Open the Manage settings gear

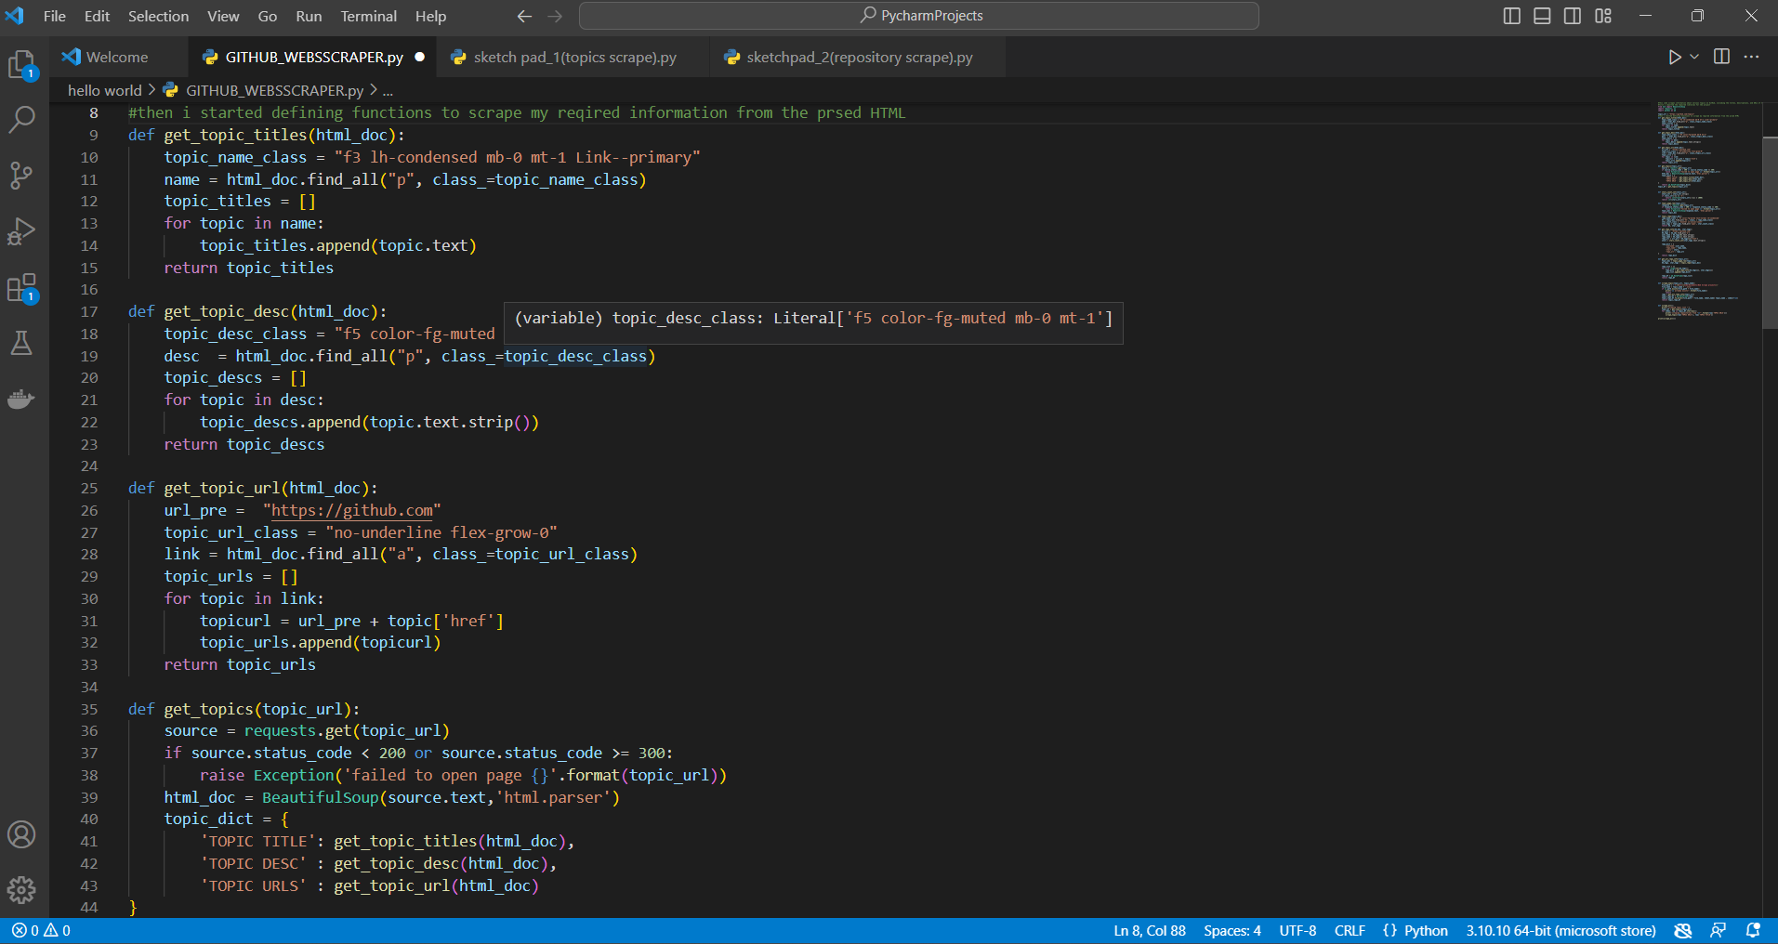tap(21, 890)
